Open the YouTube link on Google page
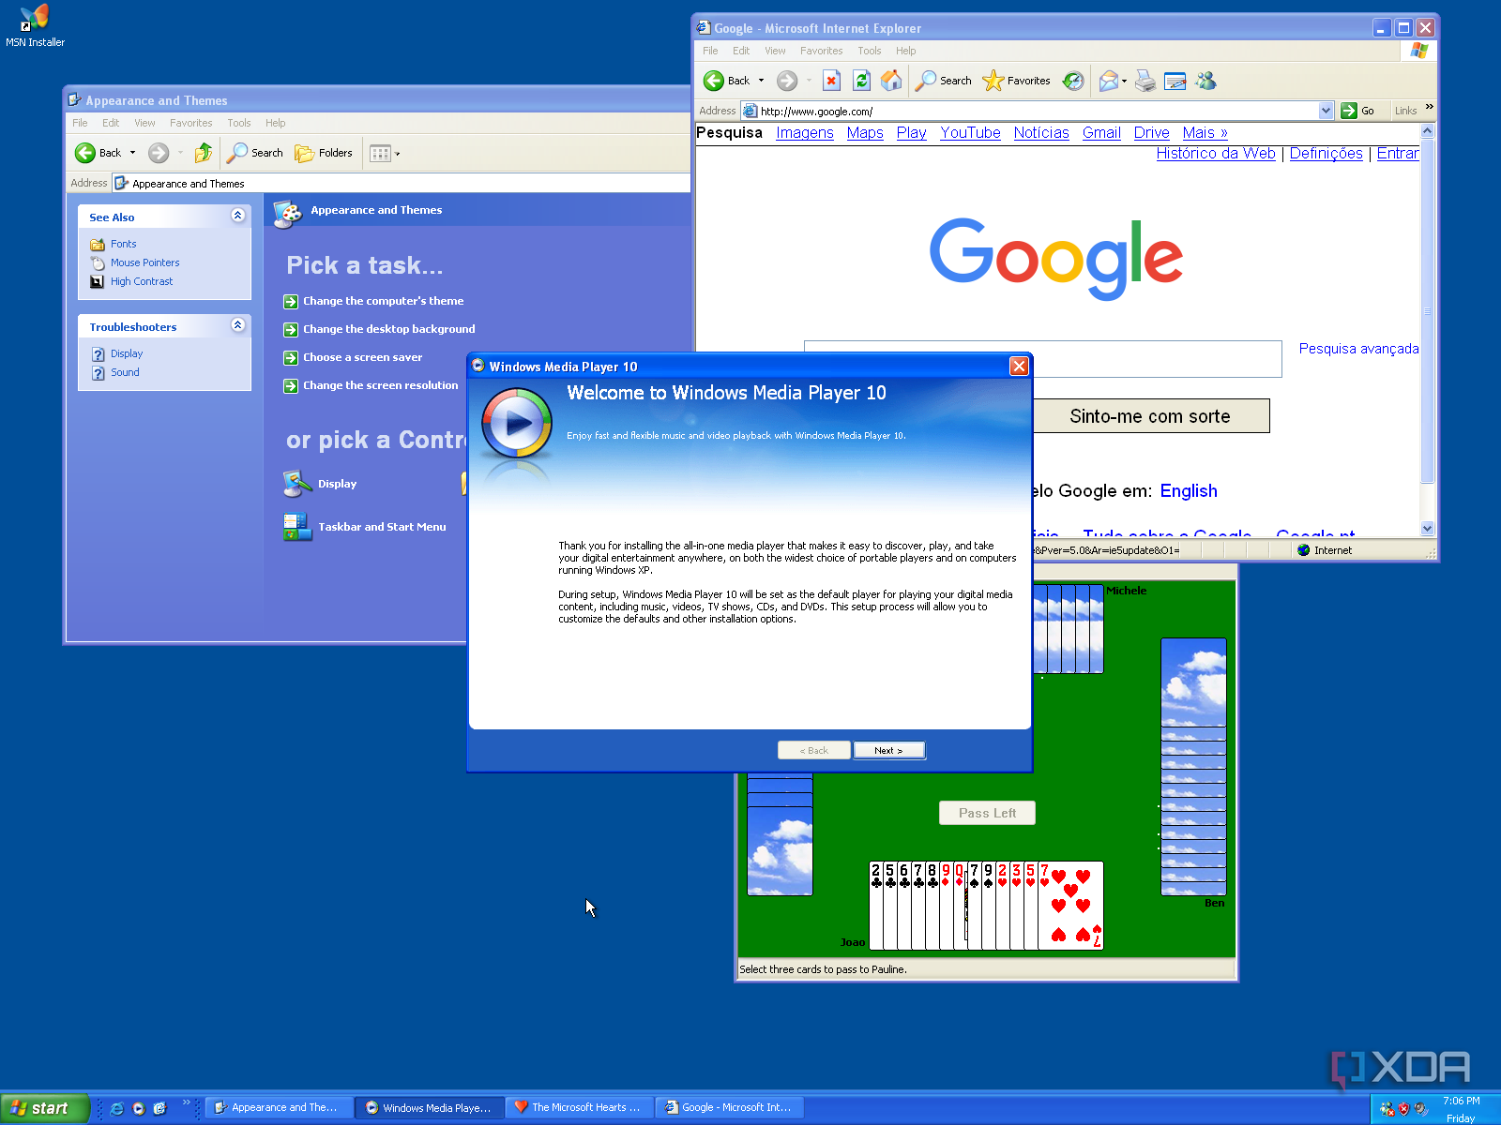This screenshot has height=1125, width=1501. (x=970, y=133)
